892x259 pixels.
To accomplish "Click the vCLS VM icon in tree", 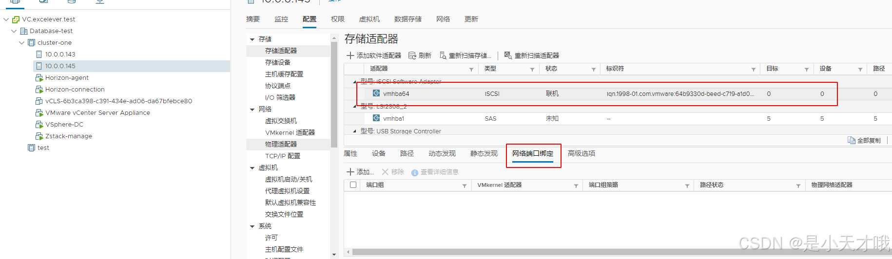I will [x=39, y=101].
